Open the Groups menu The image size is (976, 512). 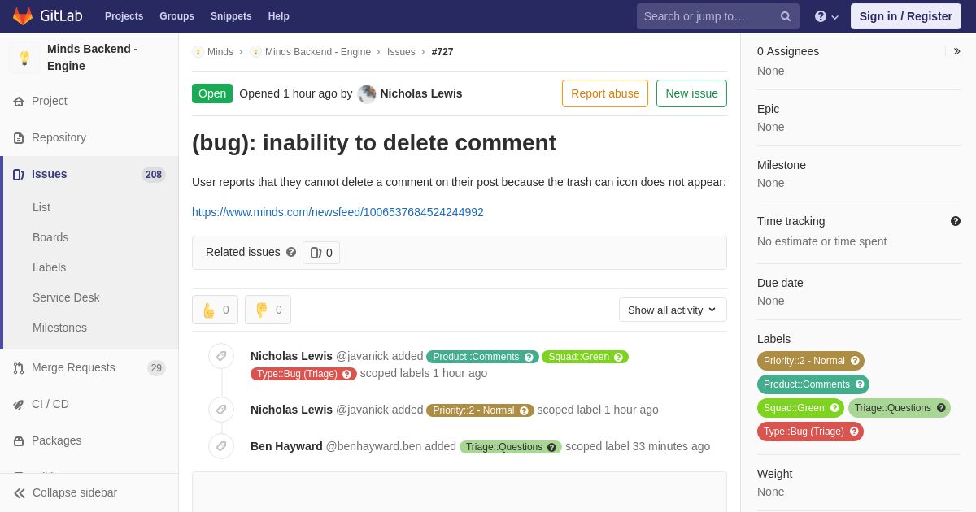pos(176,16)
